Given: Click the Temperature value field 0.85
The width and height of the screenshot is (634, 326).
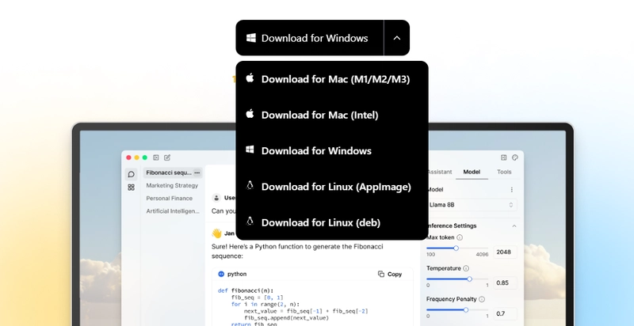Looking at the screenshot, I should click(x=505, y=282).
